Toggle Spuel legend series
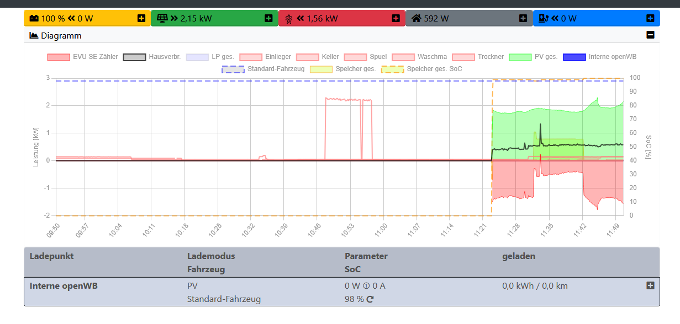 point(365,57)
